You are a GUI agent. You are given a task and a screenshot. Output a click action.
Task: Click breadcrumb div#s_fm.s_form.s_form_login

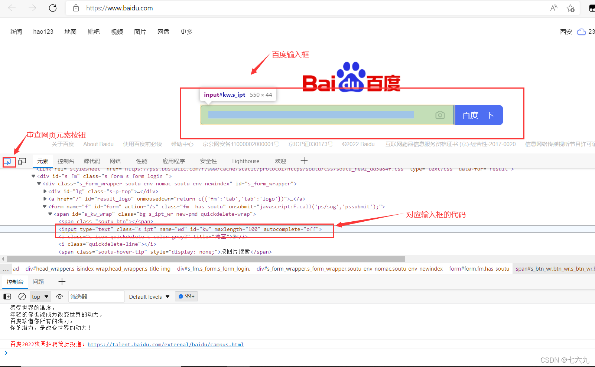[214, 269]
